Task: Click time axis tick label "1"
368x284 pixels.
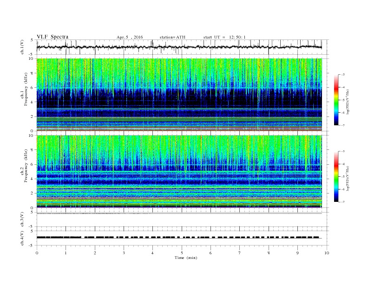Action: [x=66, y=253]
